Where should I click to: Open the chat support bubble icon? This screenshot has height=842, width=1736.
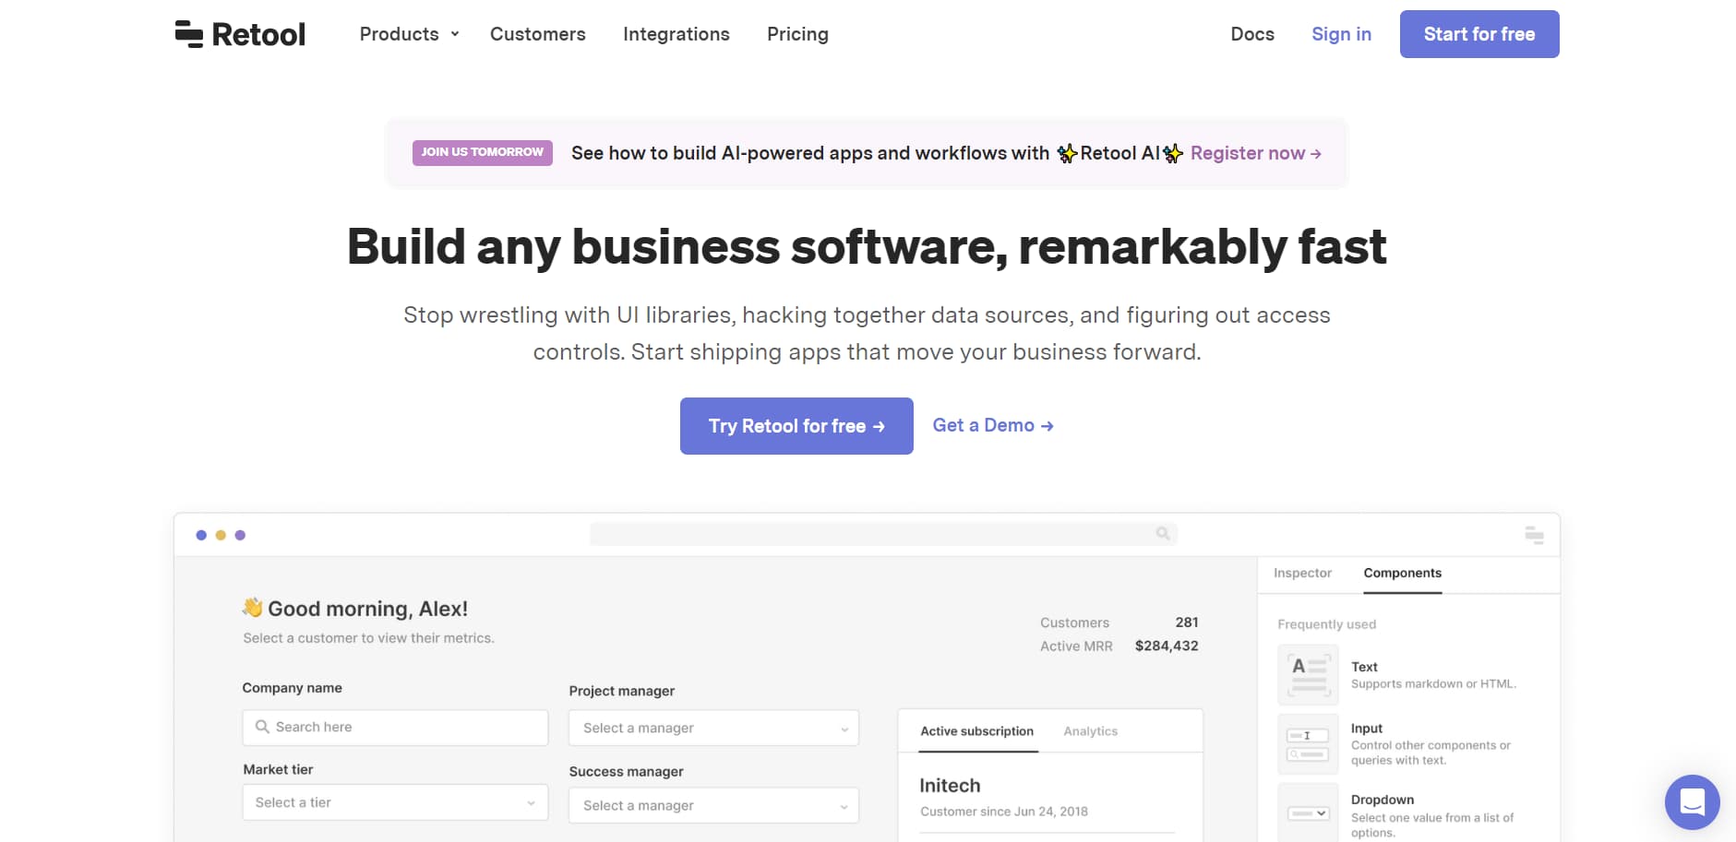[1692, 801]
